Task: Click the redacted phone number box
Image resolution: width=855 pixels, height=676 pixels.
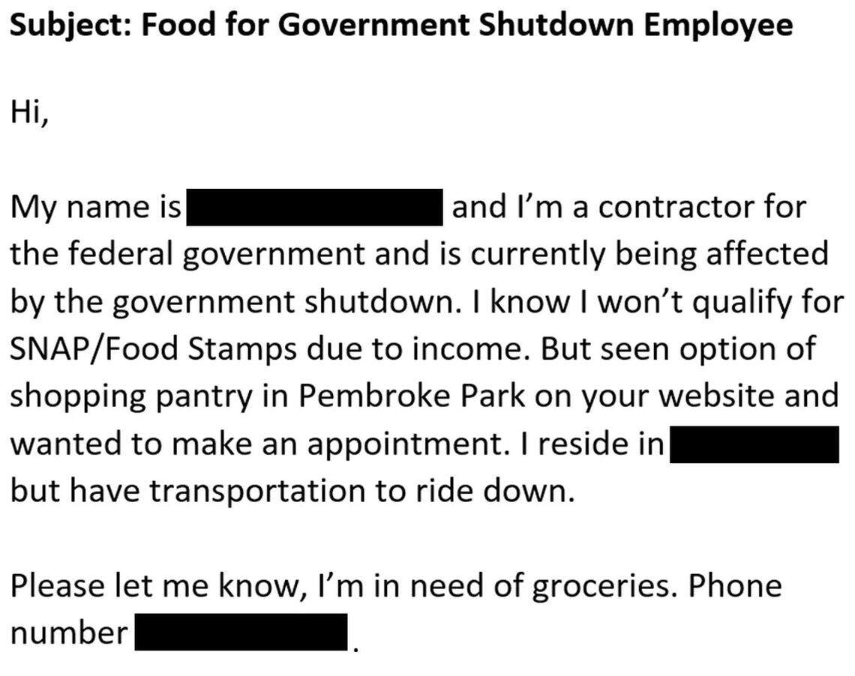Action: tap(241, 633)
